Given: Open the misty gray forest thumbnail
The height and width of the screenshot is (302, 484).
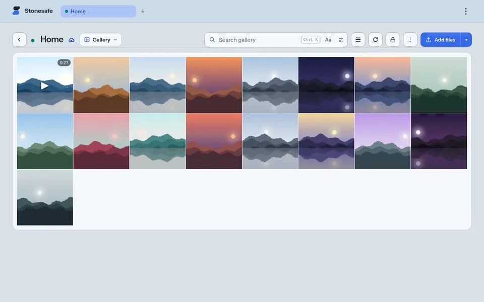Looking at the screenshot, I should 45,197.
